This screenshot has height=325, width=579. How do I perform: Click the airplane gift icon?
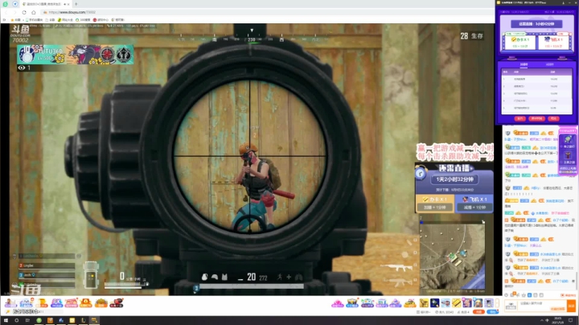click(446, 303)
